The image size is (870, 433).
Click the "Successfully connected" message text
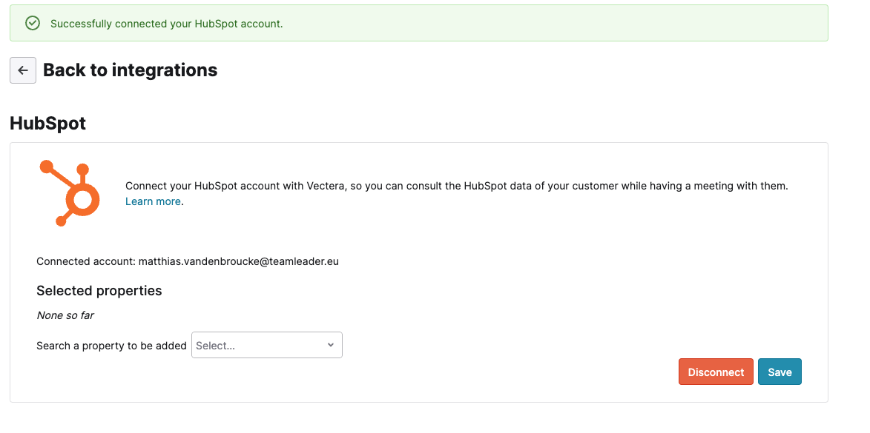click(166, 24)
